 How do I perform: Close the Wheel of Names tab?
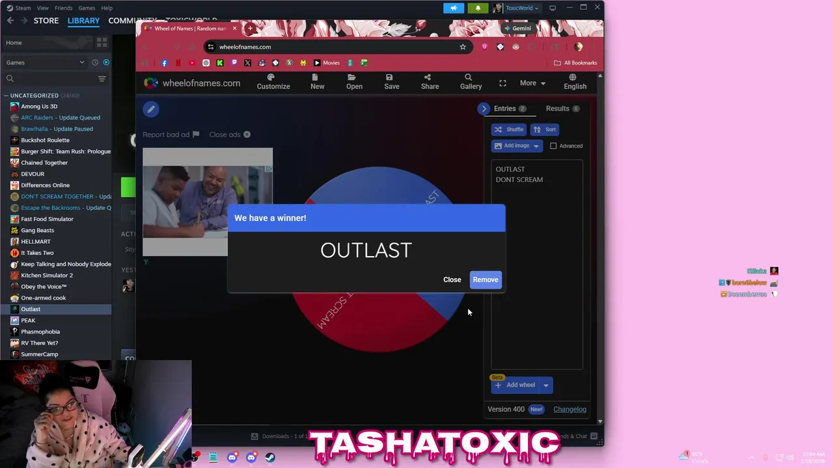click(234, 28)
